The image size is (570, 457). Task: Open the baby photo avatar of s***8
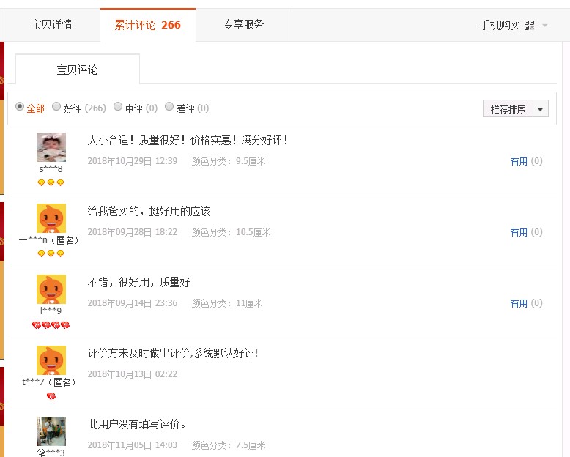click(51, 147)
